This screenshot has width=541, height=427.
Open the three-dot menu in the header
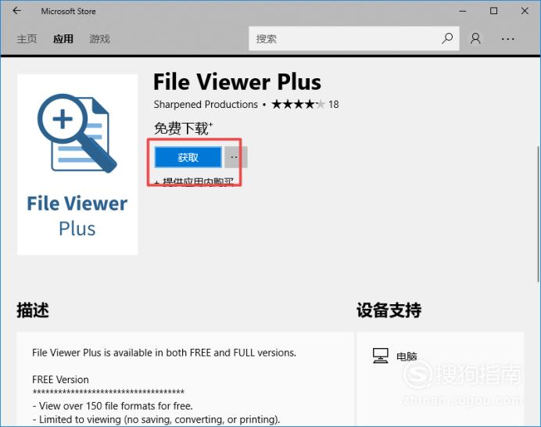(x=508, y=39)
